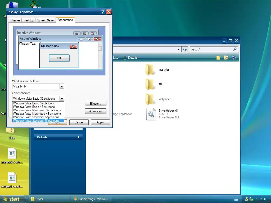
Task: Click the S-shaped tray icon
Action: click(247, 199)
